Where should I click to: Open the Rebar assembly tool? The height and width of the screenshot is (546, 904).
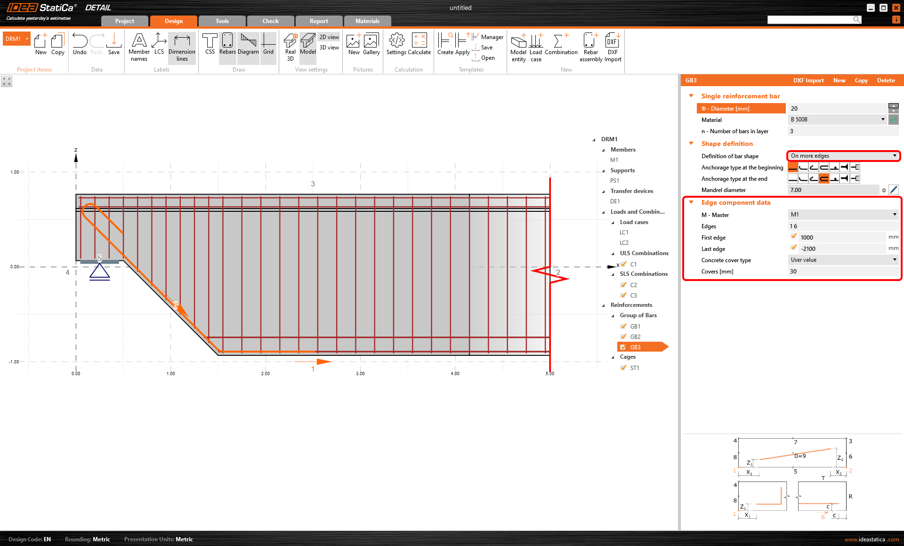(x=590, y=46)
